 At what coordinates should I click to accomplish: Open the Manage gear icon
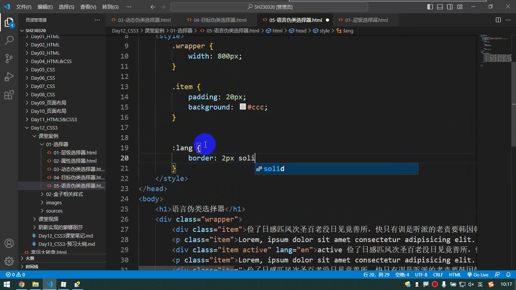[x=9, y=261]
